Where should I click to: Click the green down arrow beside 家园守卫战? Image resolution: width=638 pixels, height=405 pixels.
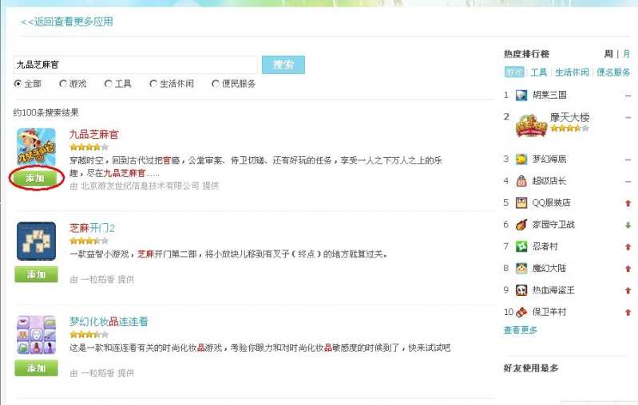628,225
